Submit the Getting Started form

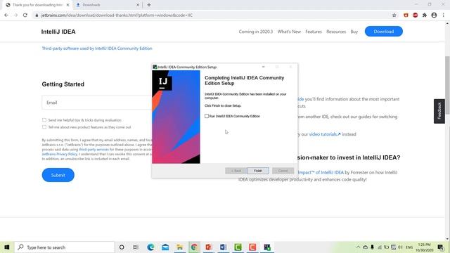coord(58,175)
